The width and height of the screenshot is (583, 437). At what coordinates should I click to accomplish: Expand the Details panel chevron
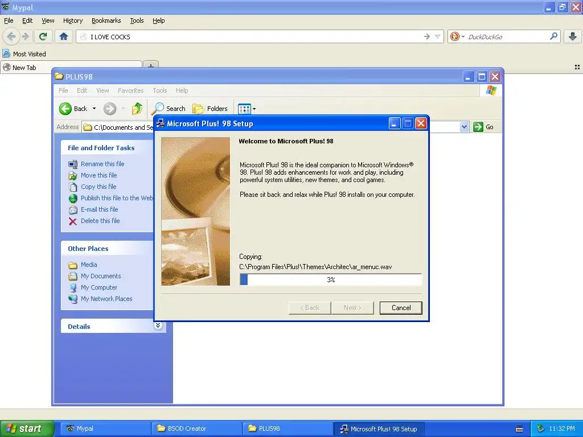pyautogui.click(x=158, y=326)
